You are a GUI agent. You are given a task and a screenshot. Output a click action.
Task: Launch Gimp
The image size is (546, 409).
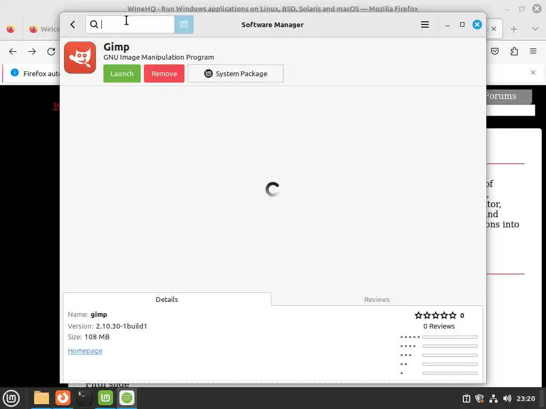click(x=122, y=73)
